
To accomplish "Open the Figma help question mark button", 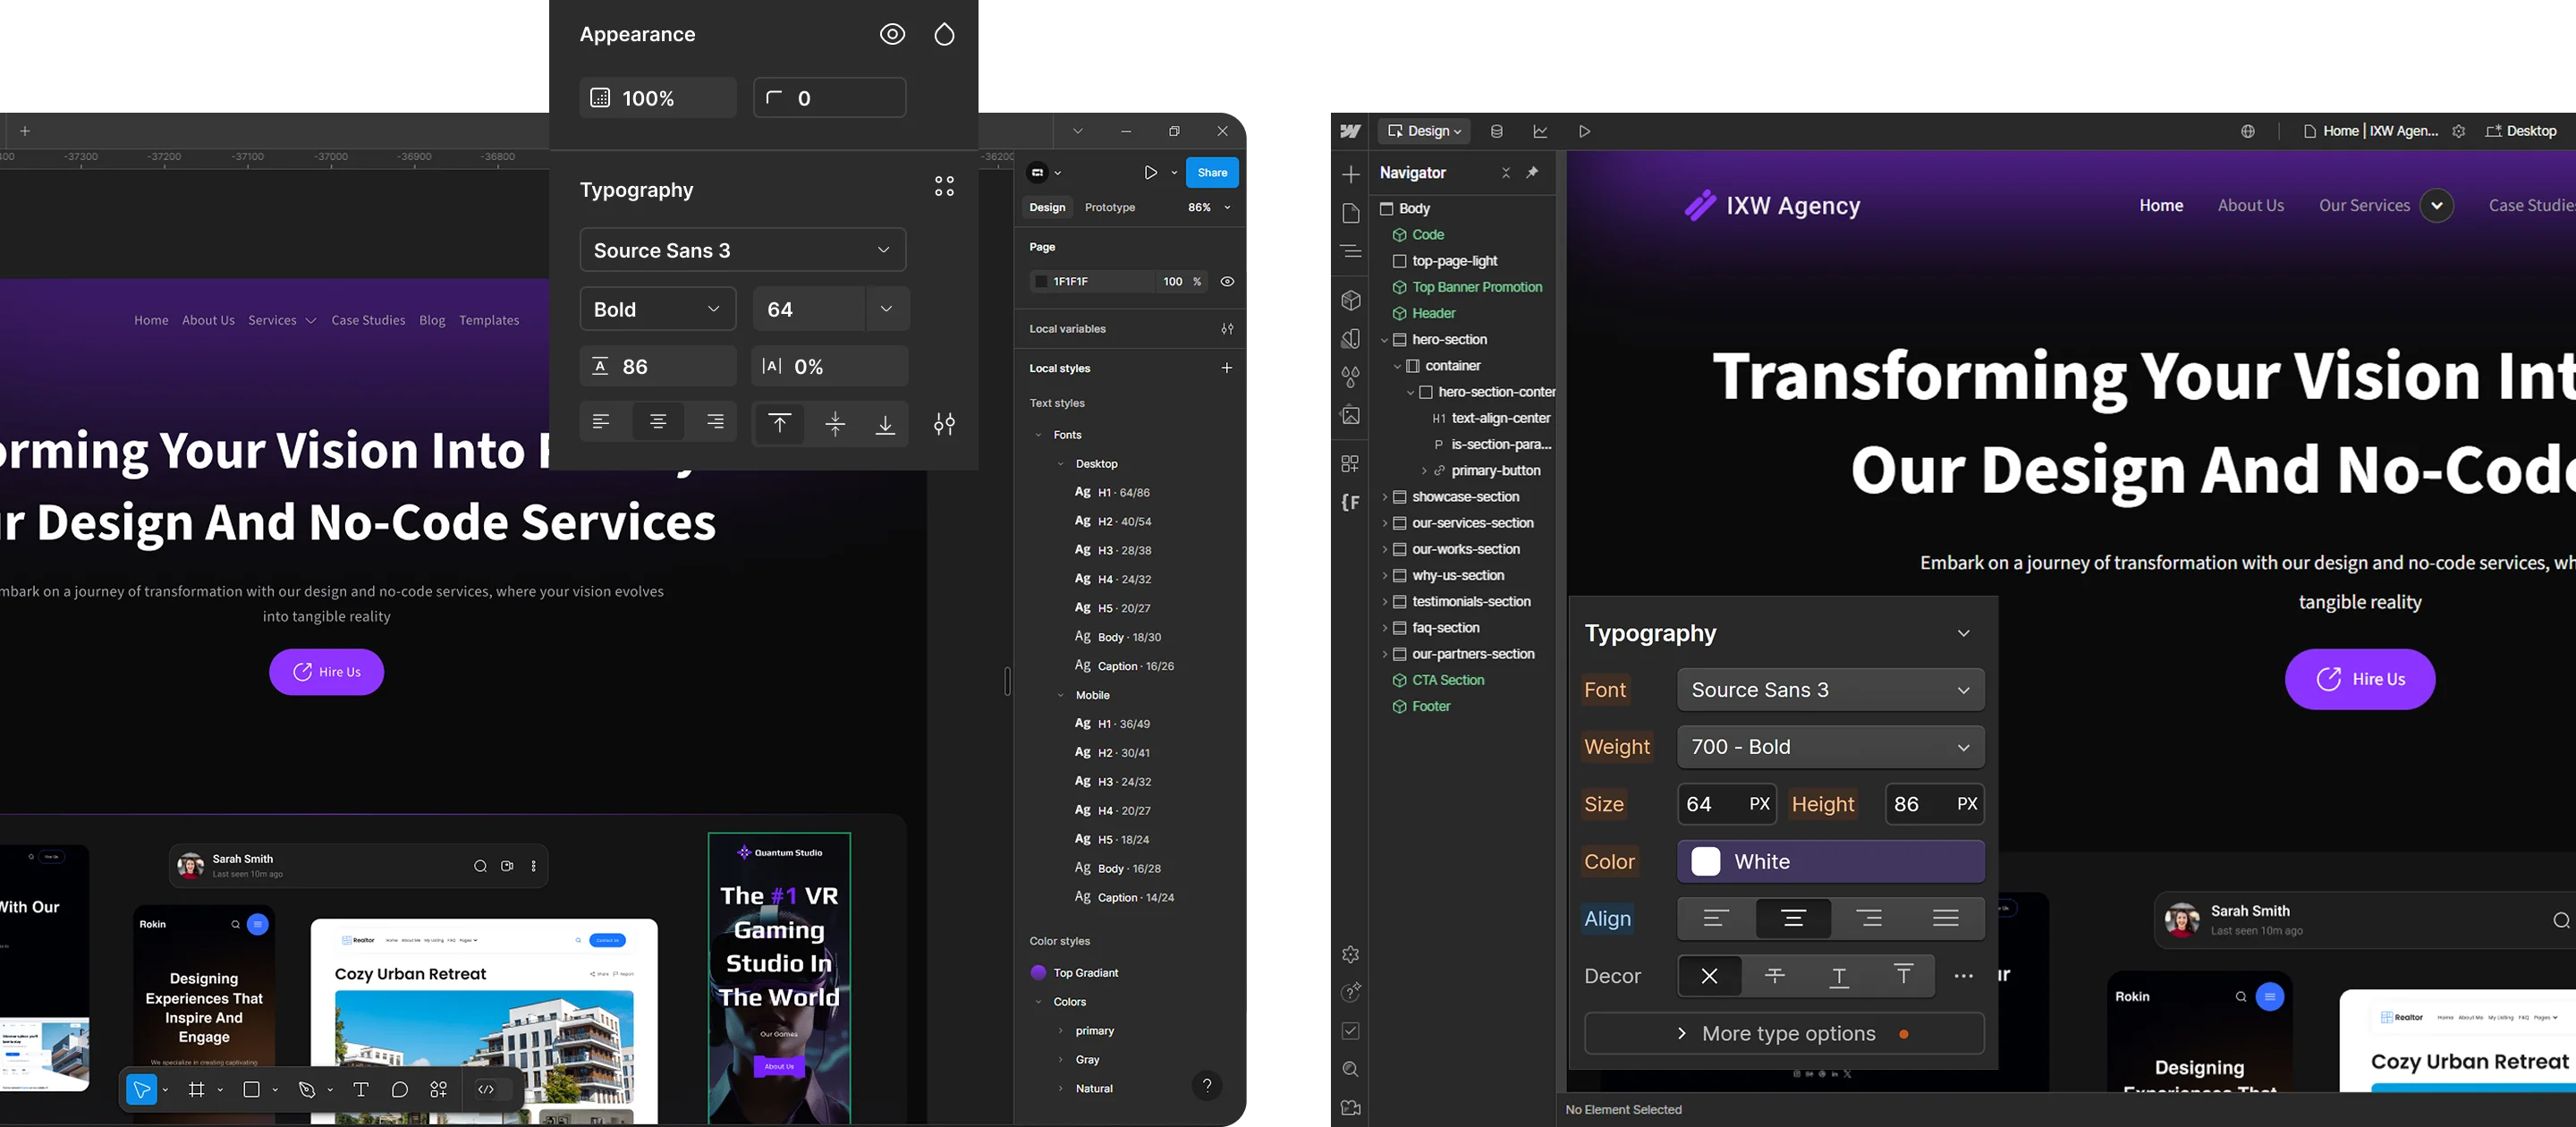I will (1207, 1086).
